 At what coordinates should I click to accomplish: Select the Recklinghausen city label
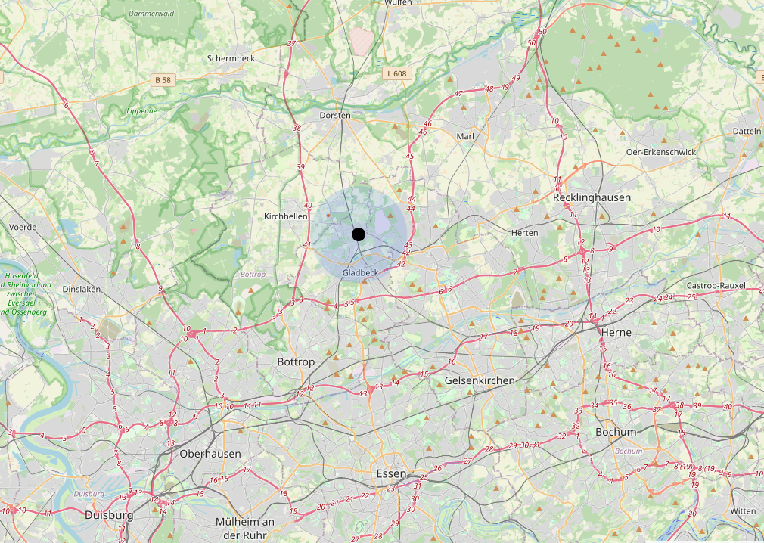[592, 197]
